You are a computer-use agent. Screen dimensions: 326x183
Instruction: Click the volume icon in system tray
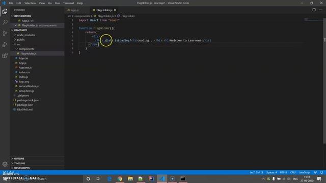(289, 179)
